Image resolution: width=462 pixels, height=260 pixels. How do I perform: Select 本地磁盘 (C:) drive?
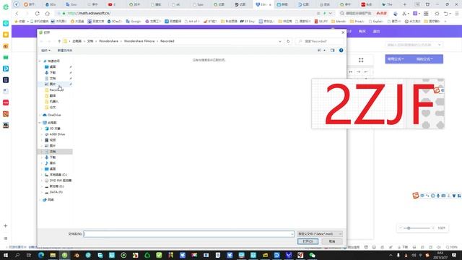56,175
